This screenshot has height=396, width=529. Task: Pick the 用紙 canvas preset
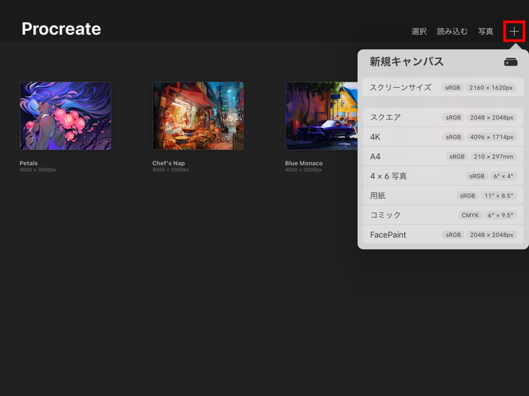[x=443, y=195]
